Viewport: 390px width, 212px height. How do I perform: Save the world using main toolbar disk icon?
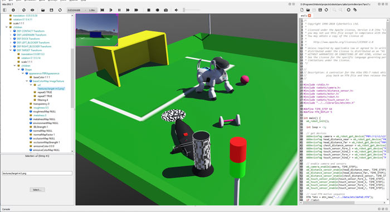coord(51,10)
